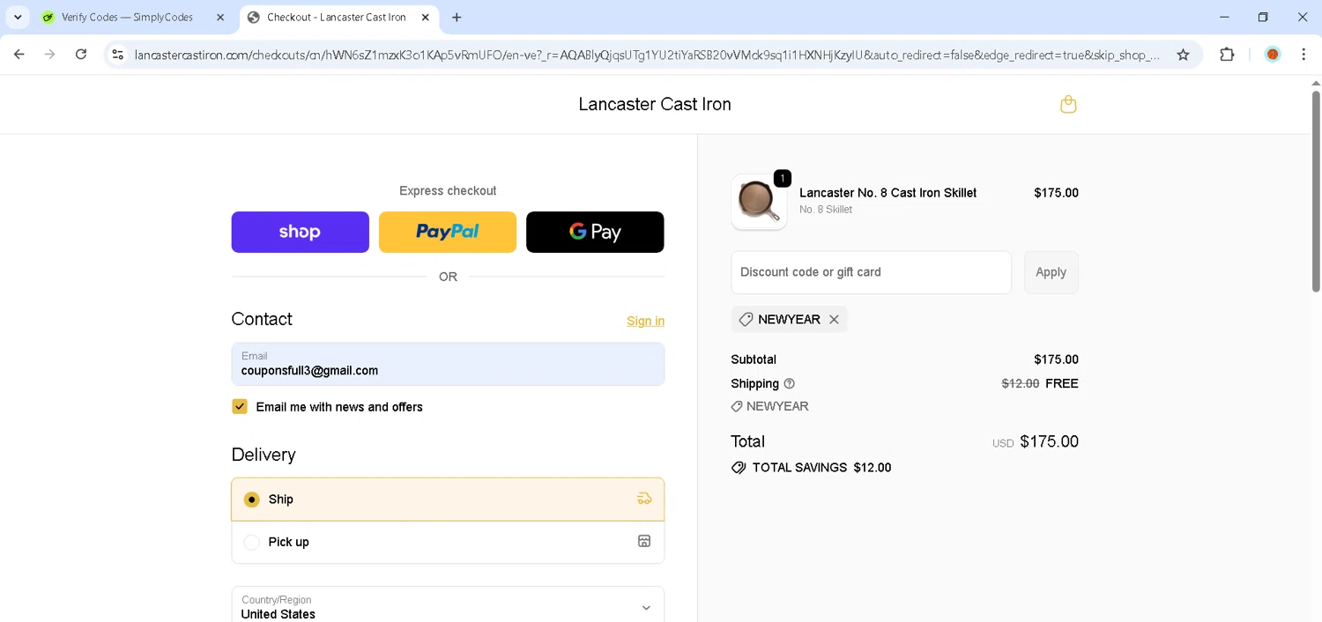Minimize the browser window
This screenshot has width=1322, height=622.
pos(1224,18)
